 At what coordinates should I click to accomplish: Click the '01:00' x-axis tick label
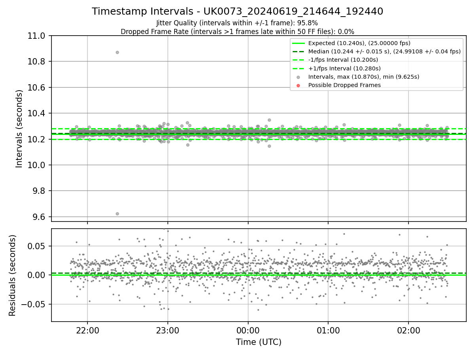328,330
